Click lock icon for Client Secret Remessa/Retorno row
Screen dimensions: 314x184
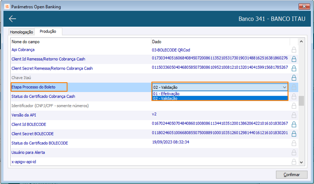pos(294,68)
